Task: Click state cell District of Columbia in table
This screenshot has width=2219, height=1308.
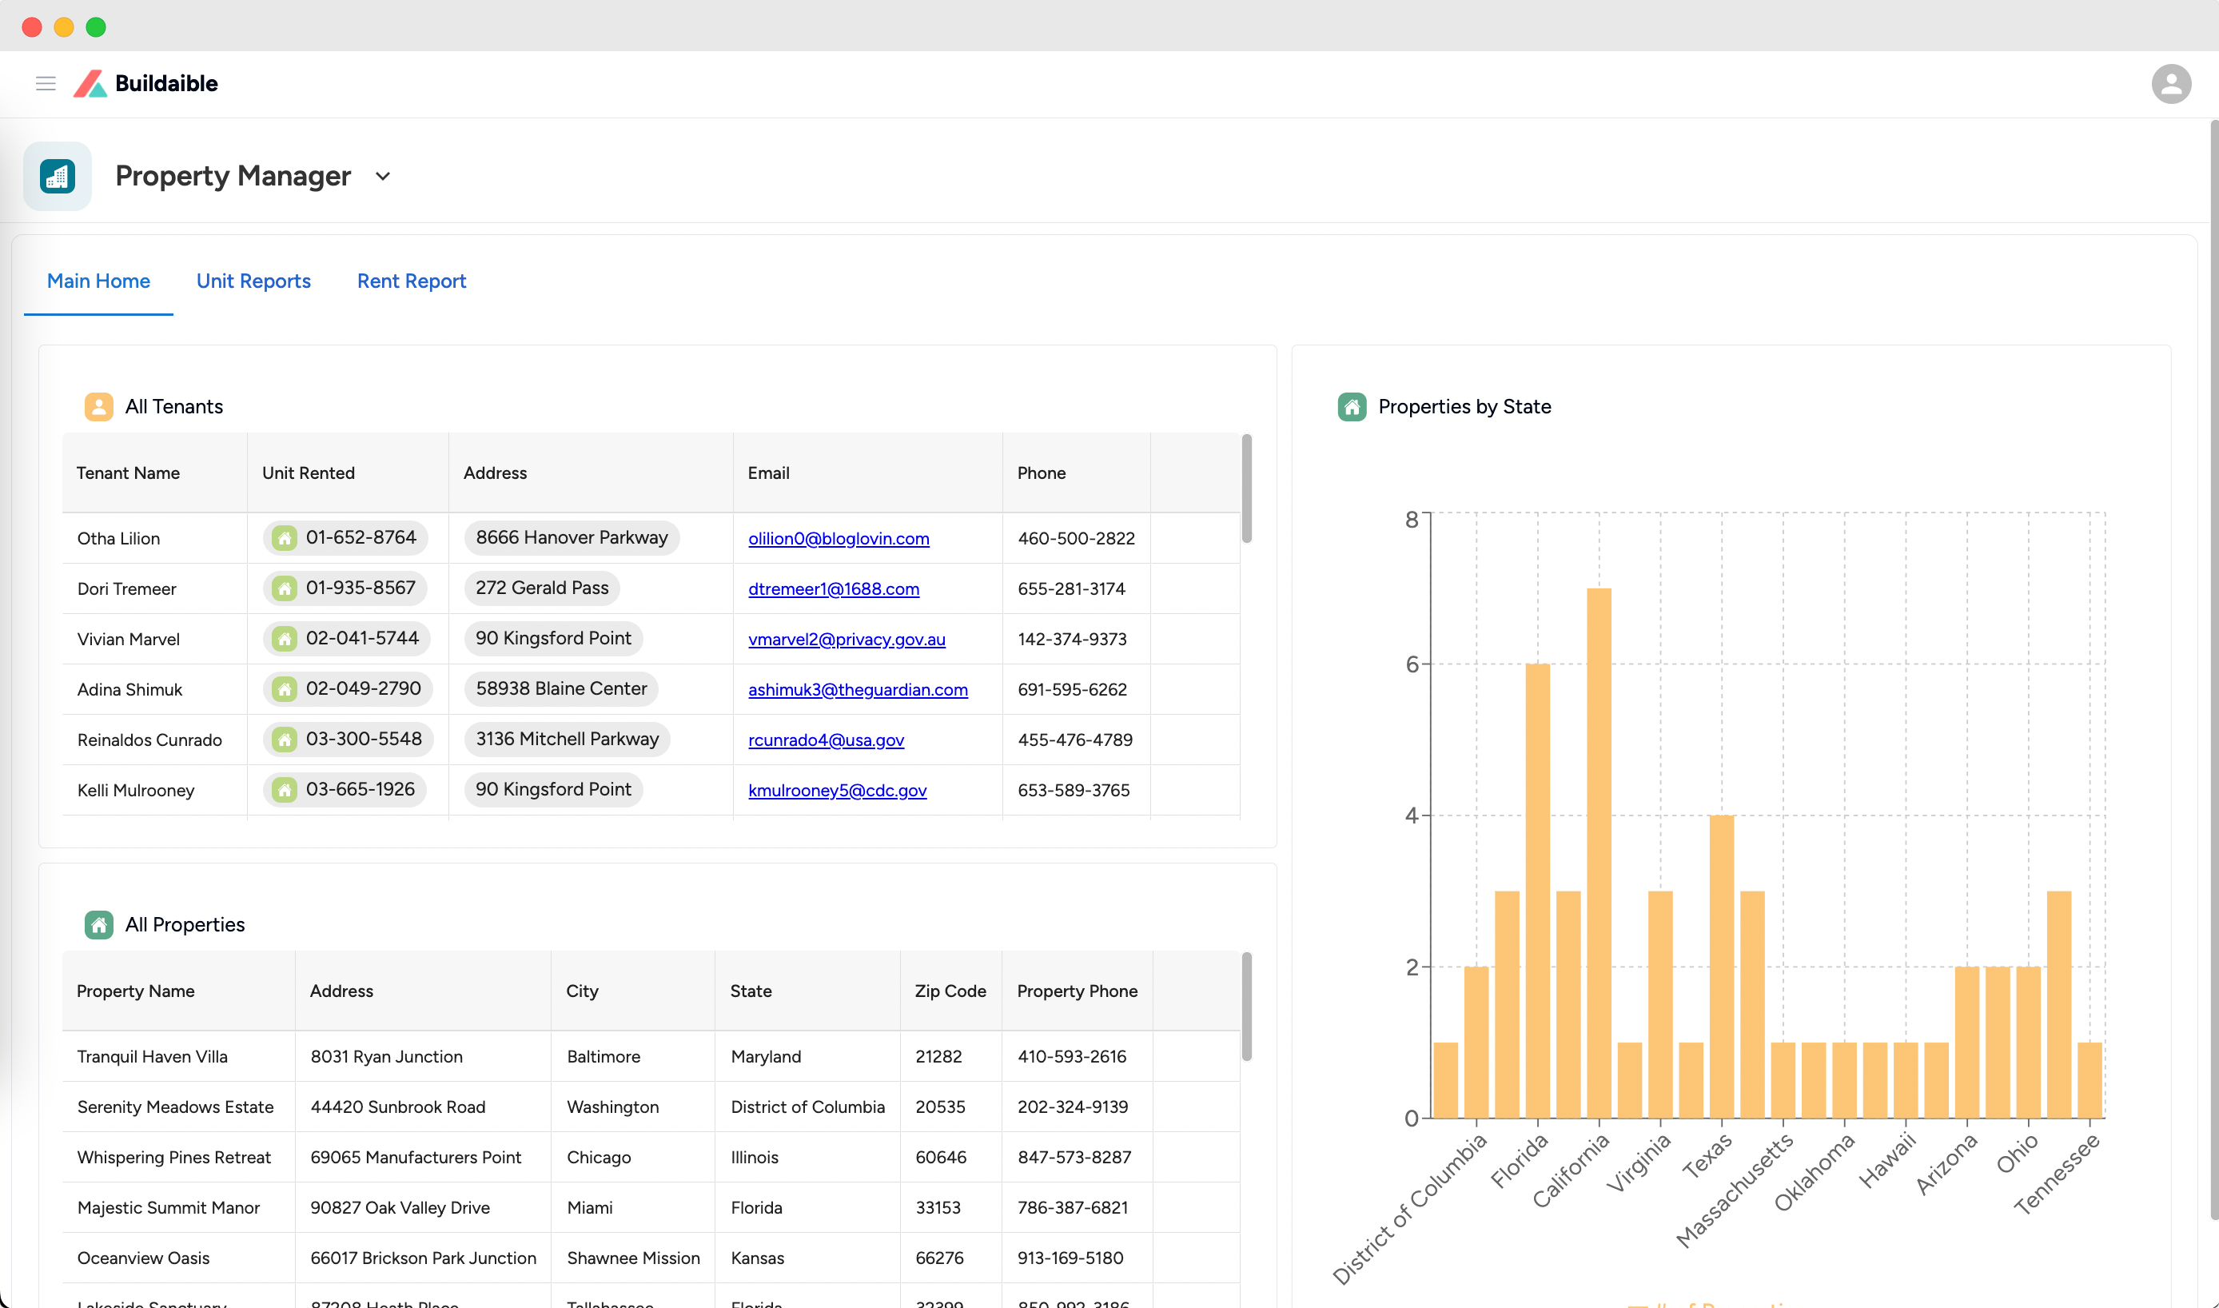Action: point(807,1107)
